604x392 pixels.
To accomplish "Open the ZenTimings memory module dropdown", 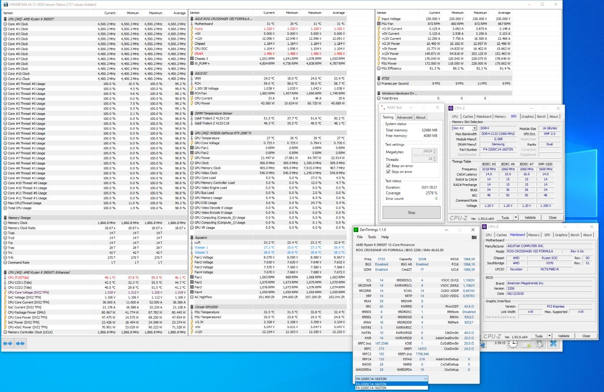I will pos(391,379).
